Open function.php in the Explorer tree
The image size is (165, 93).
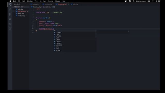tap(21, 11)
